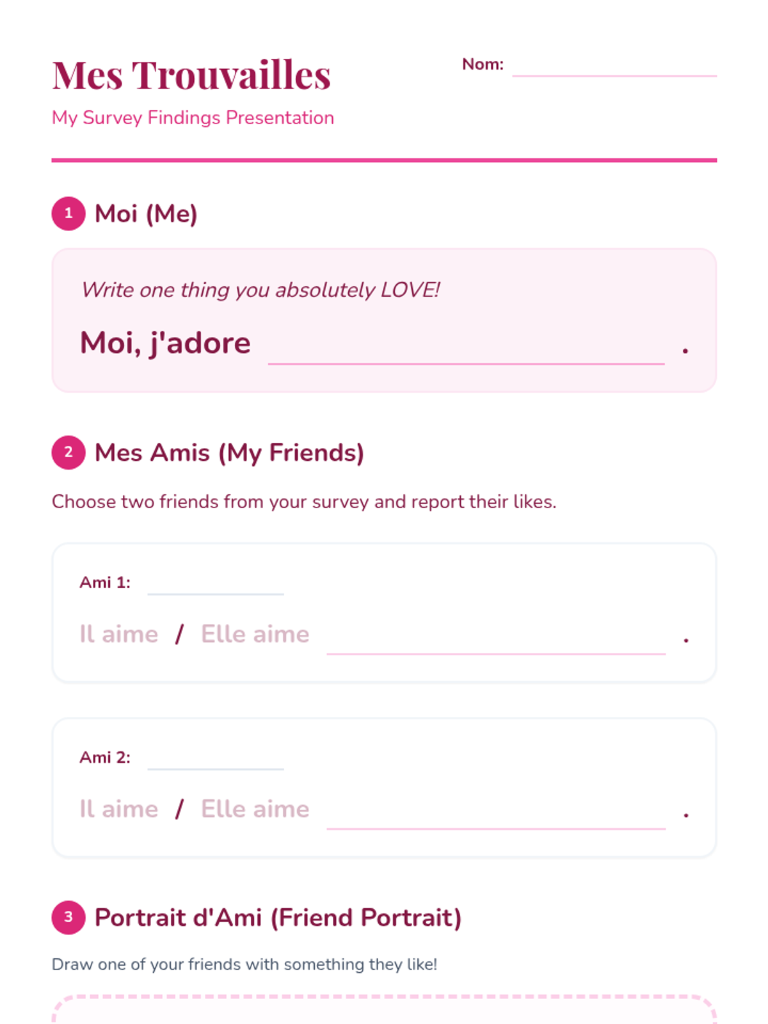
Task: Click the blank line after "Moi, j'adore"
Action: coord(466,349)
